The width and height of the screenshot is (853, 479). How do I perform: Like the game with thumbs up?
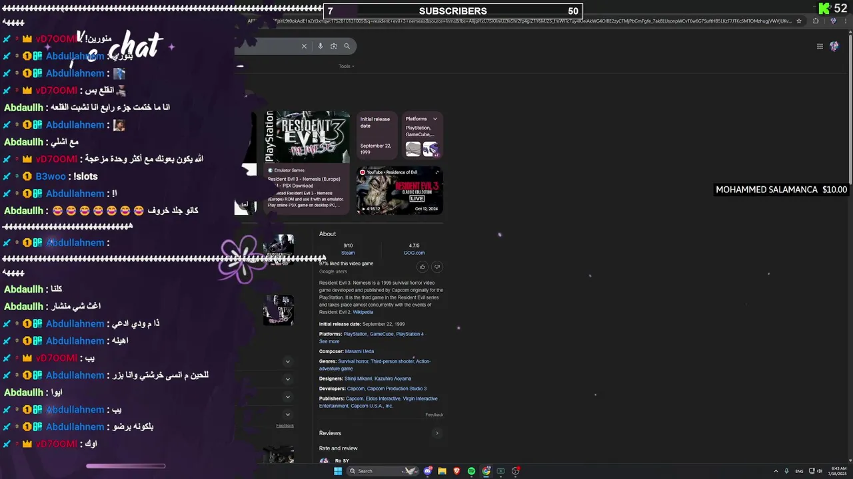423,267
